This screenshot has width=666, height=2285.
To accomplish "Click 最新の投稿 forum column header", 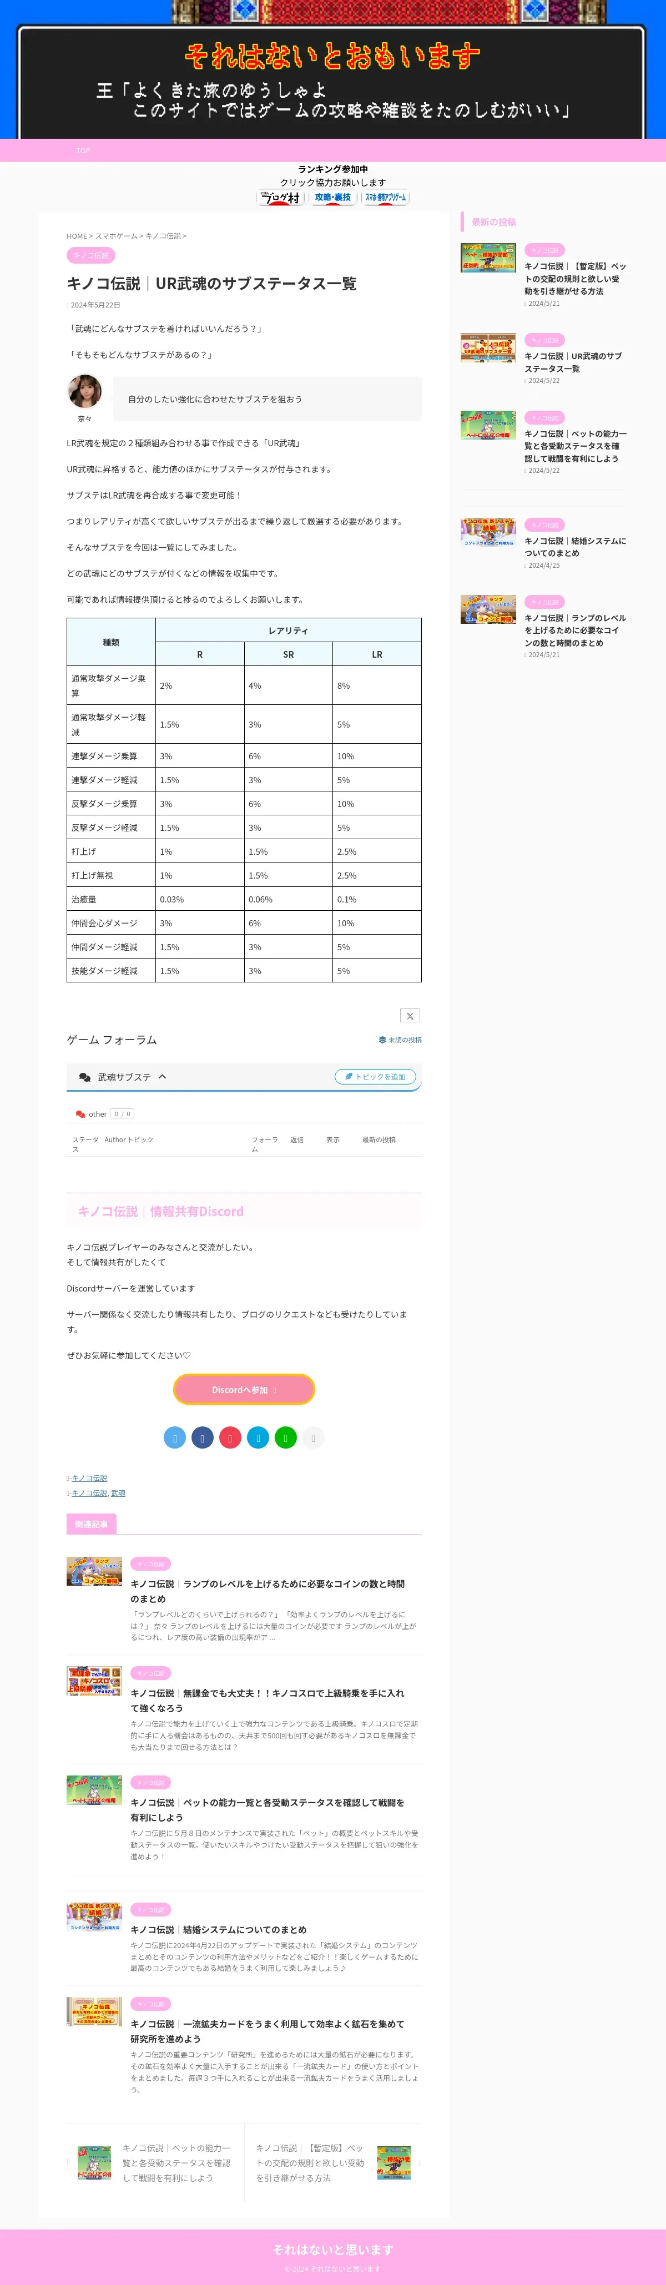I will tap(379, 1140).
